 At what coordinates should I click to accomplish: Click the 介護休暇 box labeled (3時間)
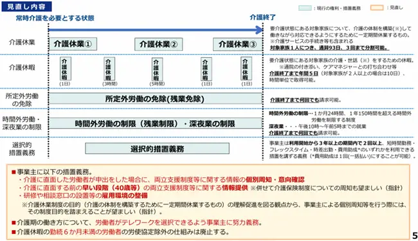[x=109, y=69]
